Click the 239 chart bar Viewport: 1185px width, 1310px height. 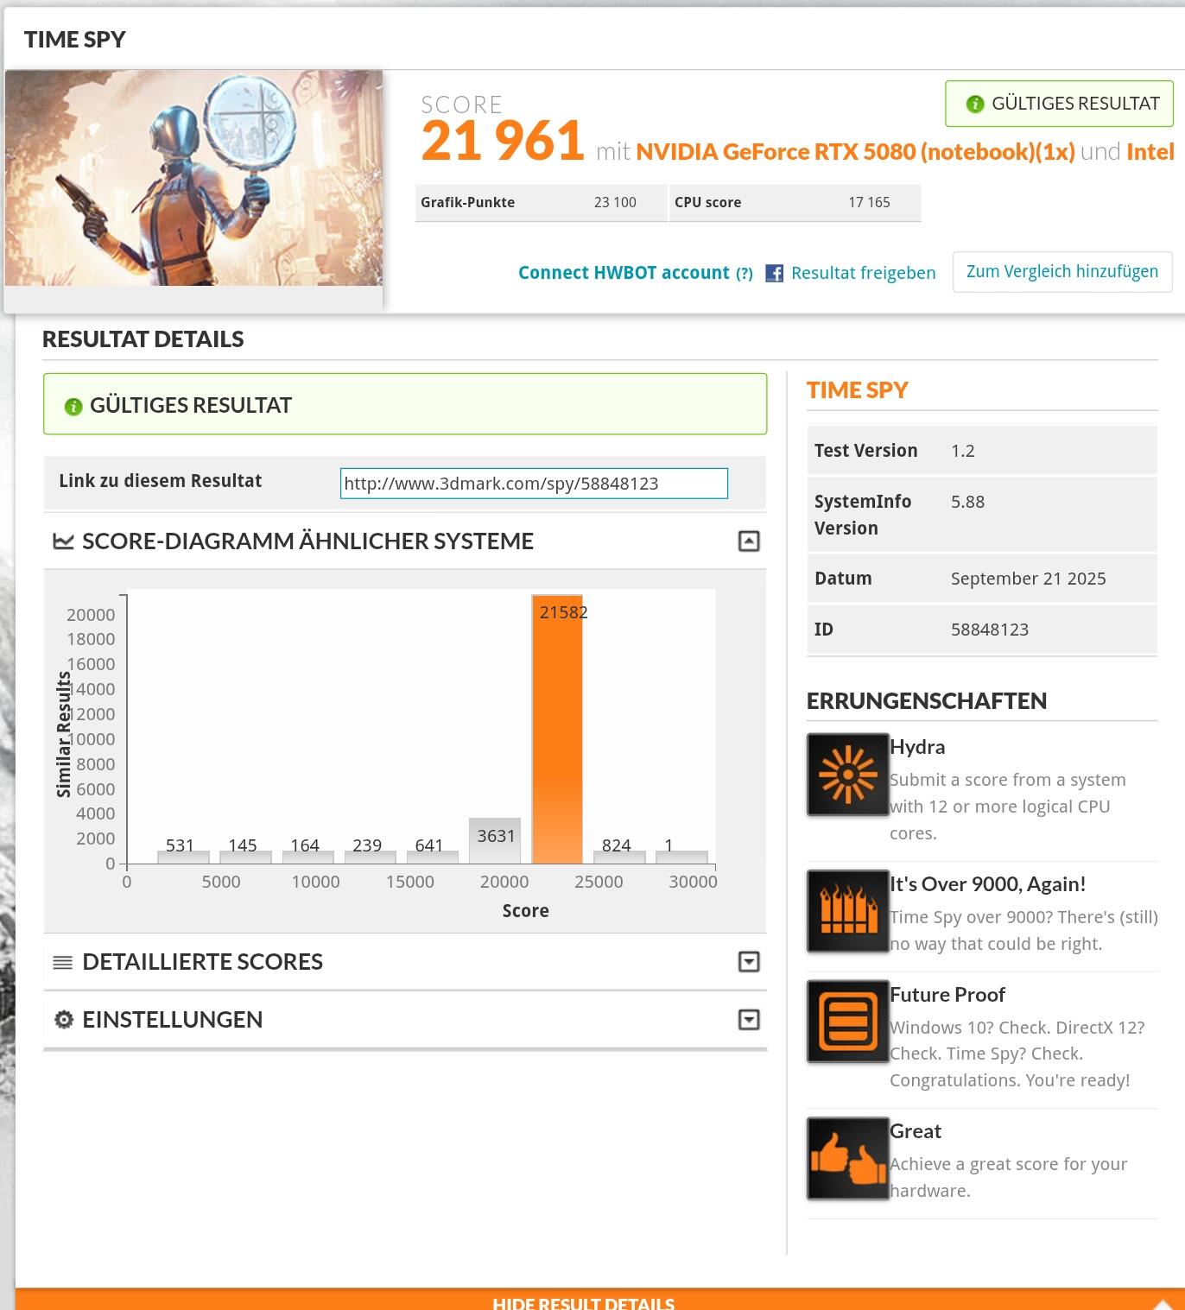370,857
